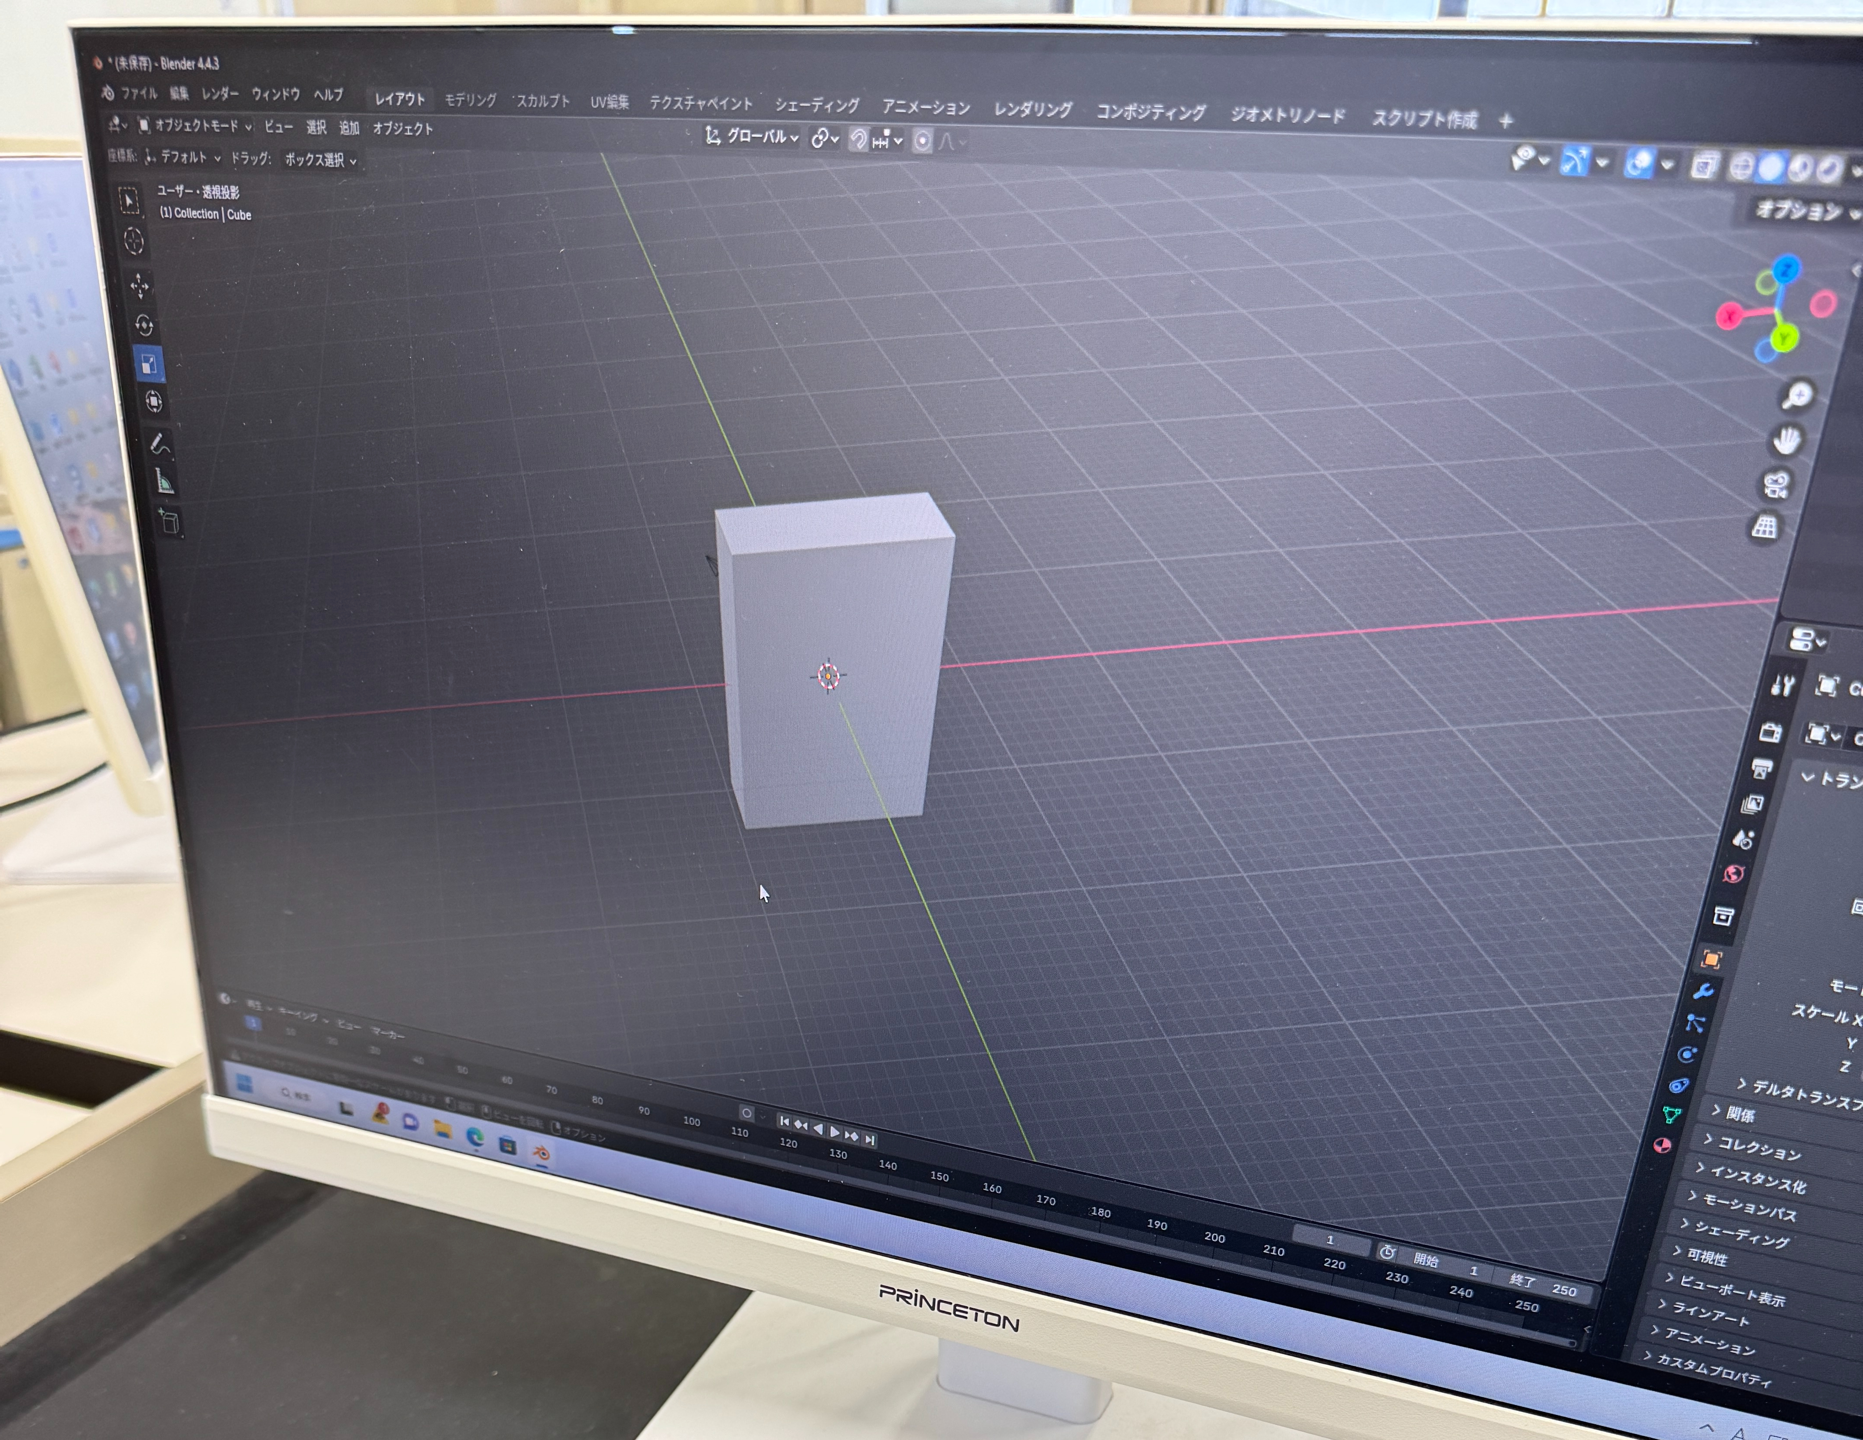The width and height of the screenshot is (1863, 1440).
Task: Switch perspective/orthographic with grid icon
Action: click(x=1764, y=528)
